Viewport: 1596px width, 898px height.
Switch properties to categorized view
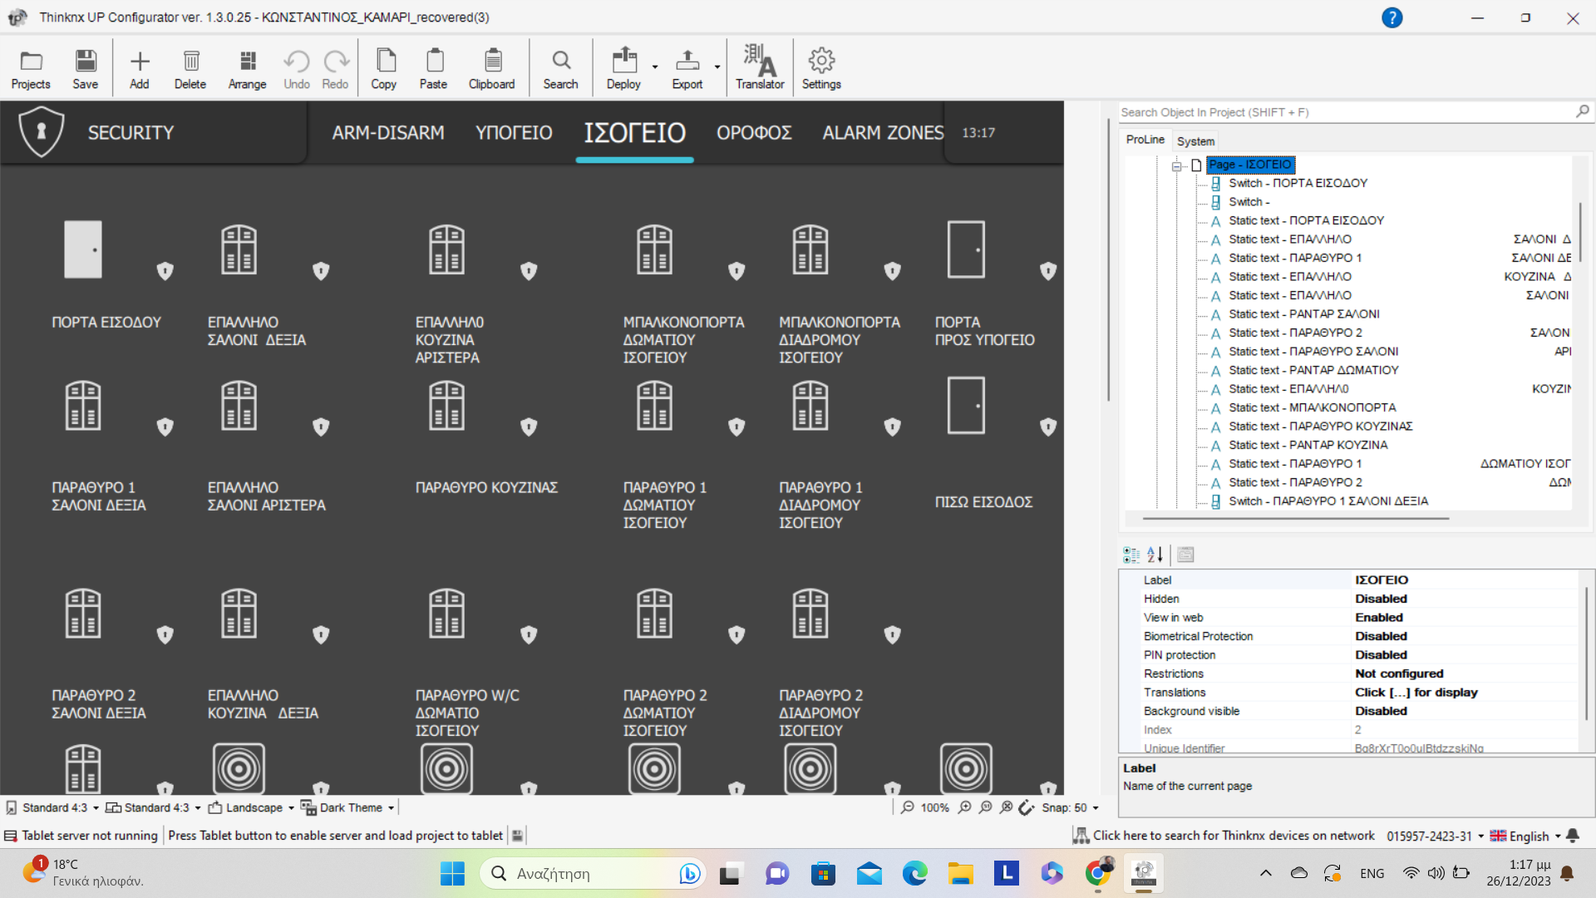(1131, 555)
